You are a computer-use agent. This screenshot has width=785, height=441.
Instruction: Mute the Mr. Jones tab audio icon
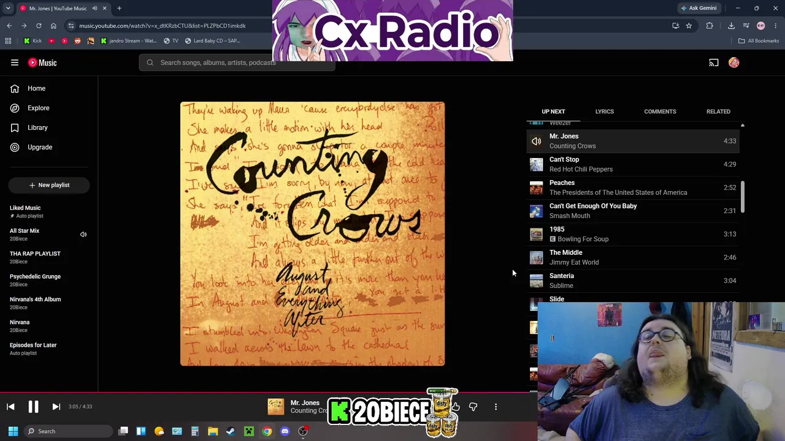pos(94,9)
